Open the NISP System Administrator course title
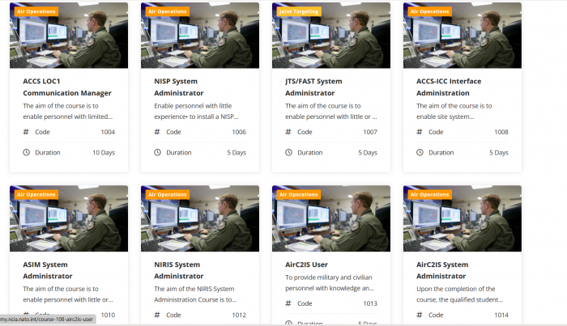Image resolution: width=567 pixels, height=326 pixels. [x=179, y=87]
